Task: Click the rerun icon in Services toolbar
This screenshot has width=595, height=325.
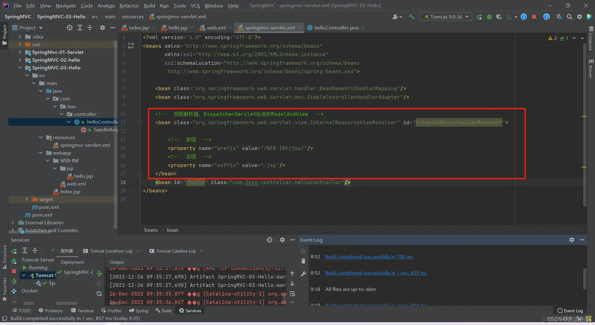Action: pyautogui.click(x=14, y=251)
